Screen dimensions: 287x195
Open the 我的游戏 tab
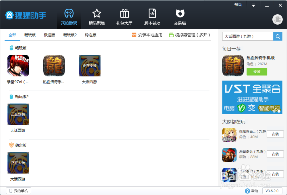[x=69, y=17]
